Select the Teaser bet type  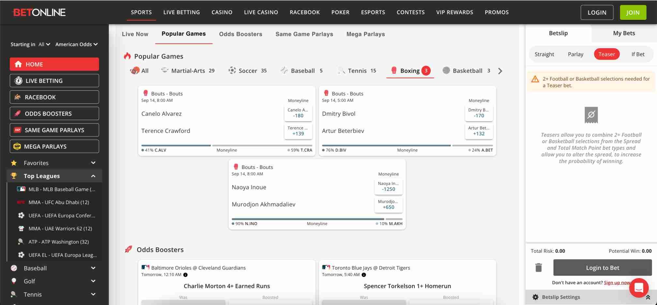click(x=607, y=54)
